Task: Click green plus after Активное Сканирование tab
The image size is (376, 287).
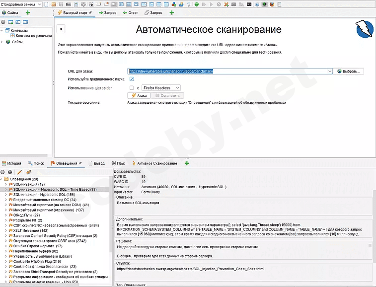Action: (187, 163)
